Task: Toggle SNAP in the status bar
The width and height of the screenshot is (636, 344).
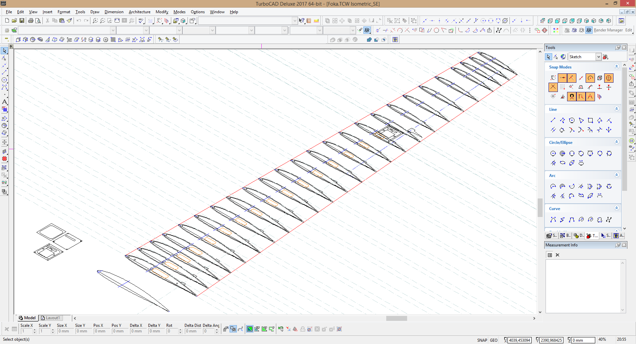Action: (x=482, y=340)
